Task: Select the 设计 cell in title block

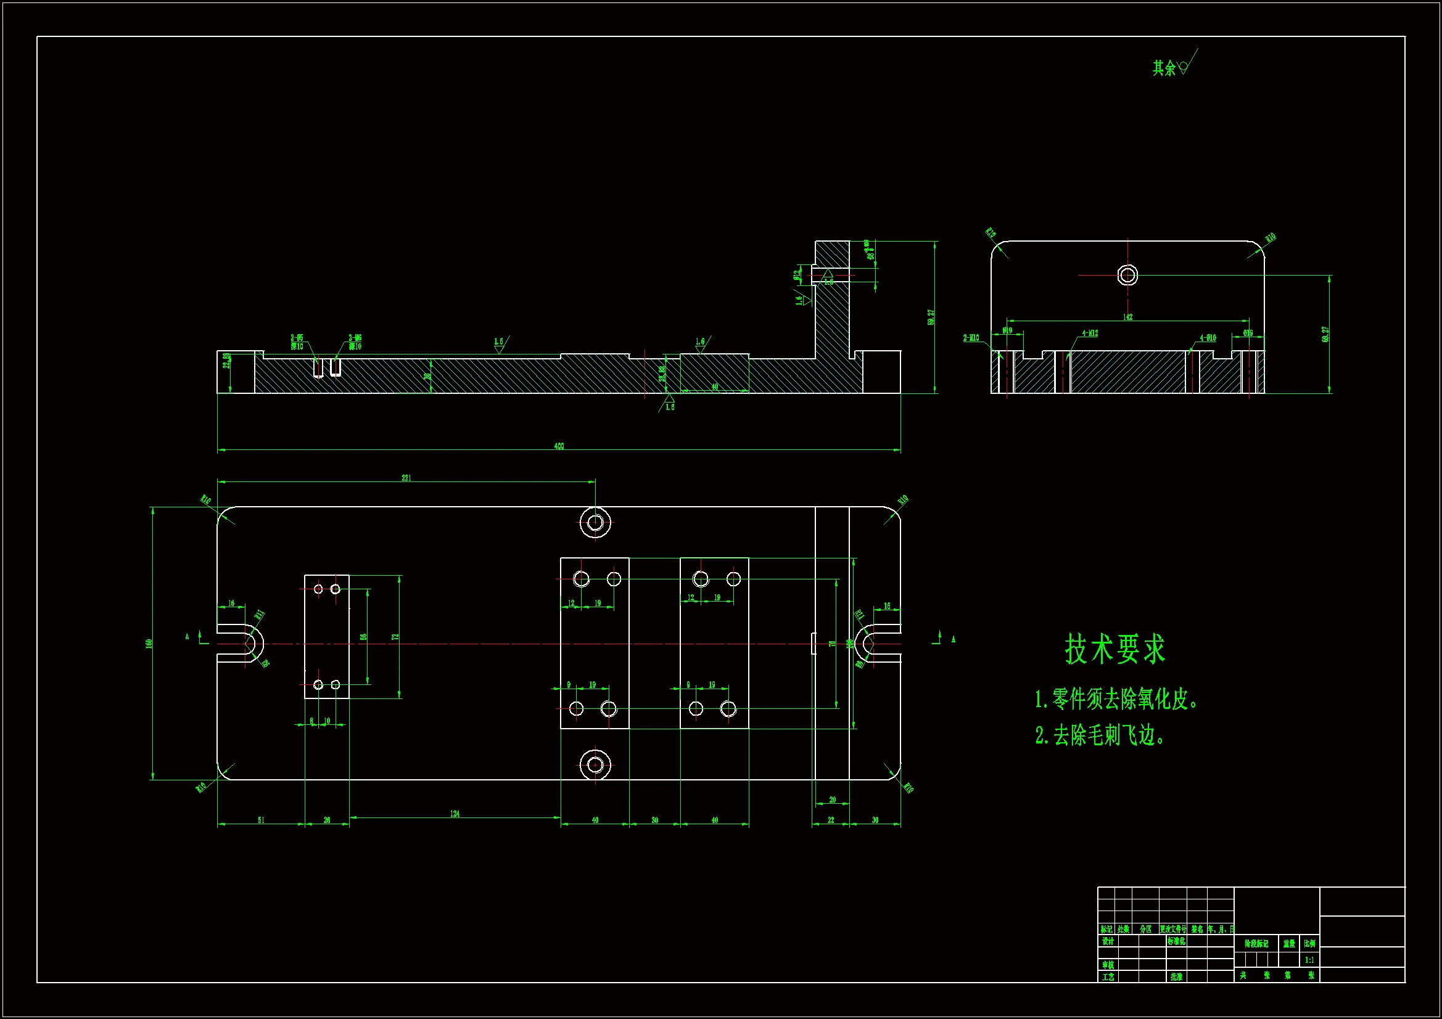Action: click(x=1108, y=941)
